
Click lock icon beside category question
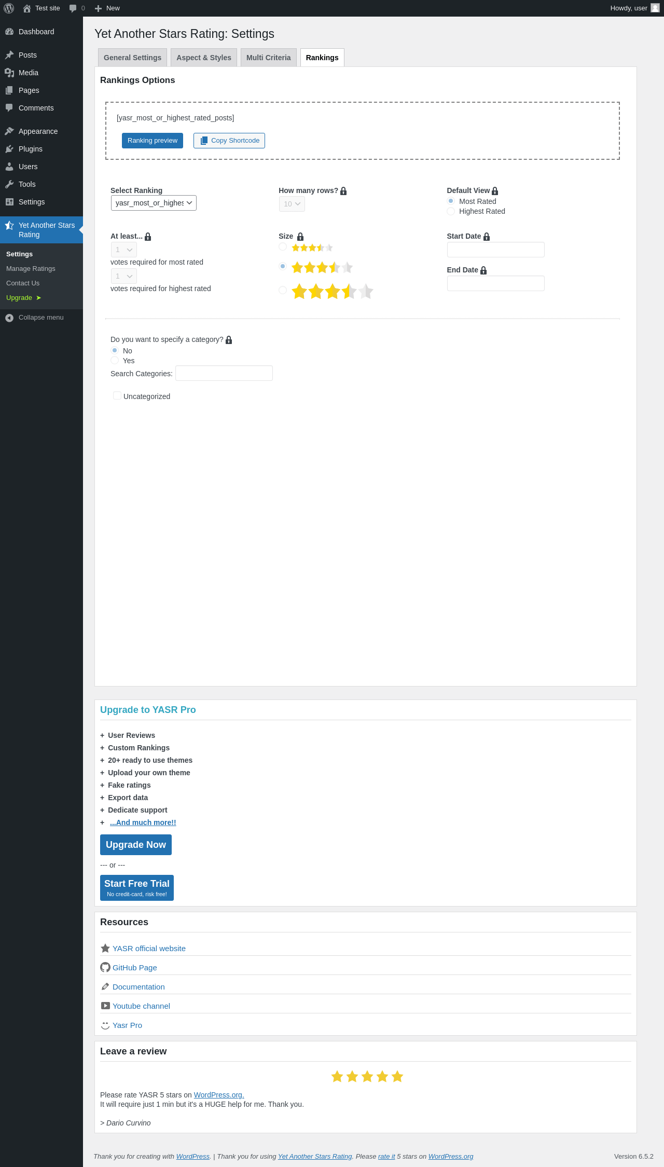[x=229, y=340]
